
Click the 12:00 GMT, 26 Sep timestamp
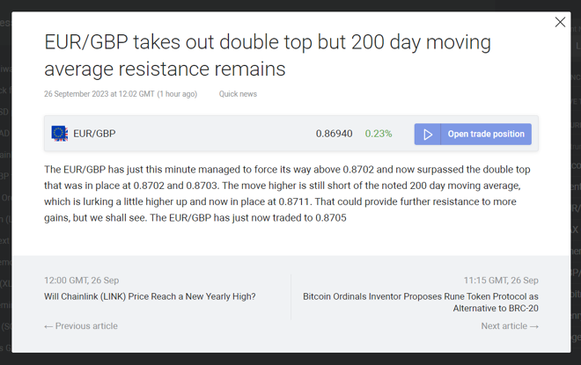pos(82,281)
